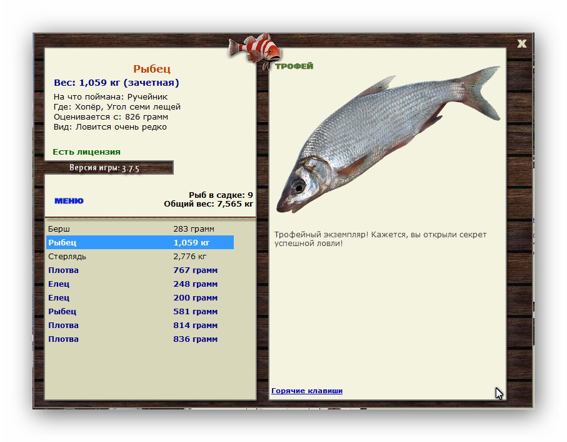
Task: Click the Где: Хопёр, Угол семи лещей line
Action: pyautogui.click(x=117, y=107)
